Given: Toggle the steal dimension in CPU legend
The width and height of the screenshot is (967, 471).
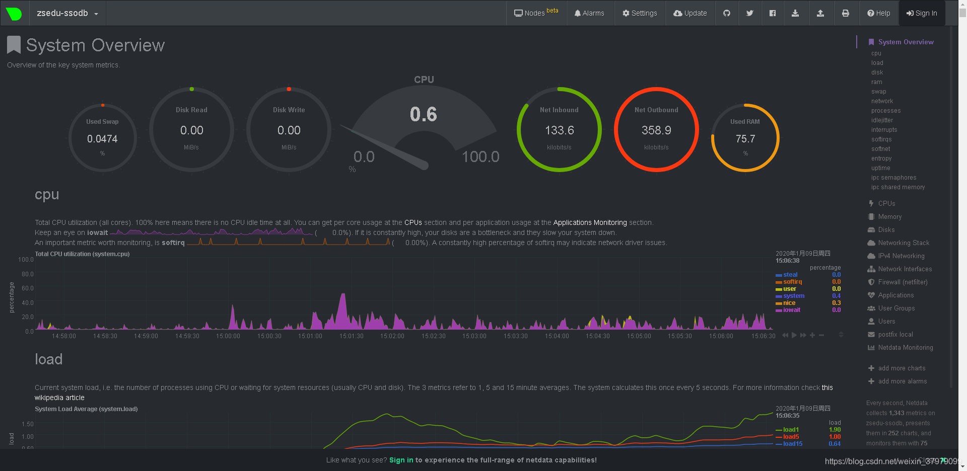Looking at the screenshot, I should click(790, 275).
